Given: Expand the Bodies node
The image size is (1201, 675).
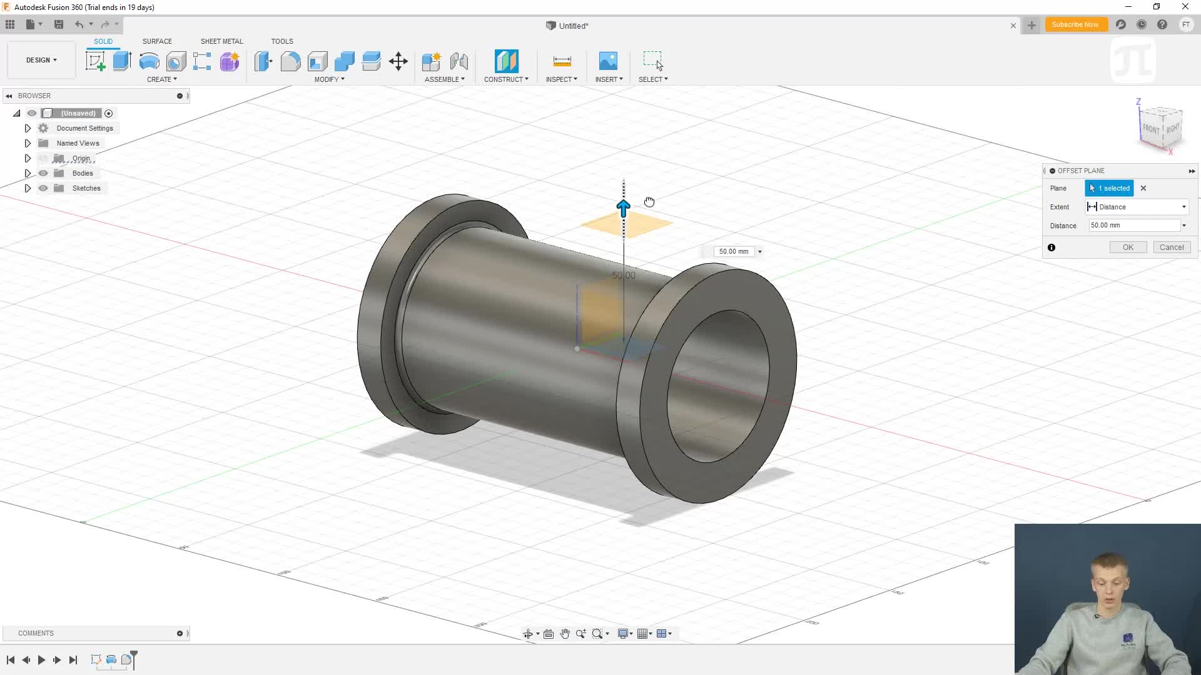Looking at the screenshot, I should [28, 173].
